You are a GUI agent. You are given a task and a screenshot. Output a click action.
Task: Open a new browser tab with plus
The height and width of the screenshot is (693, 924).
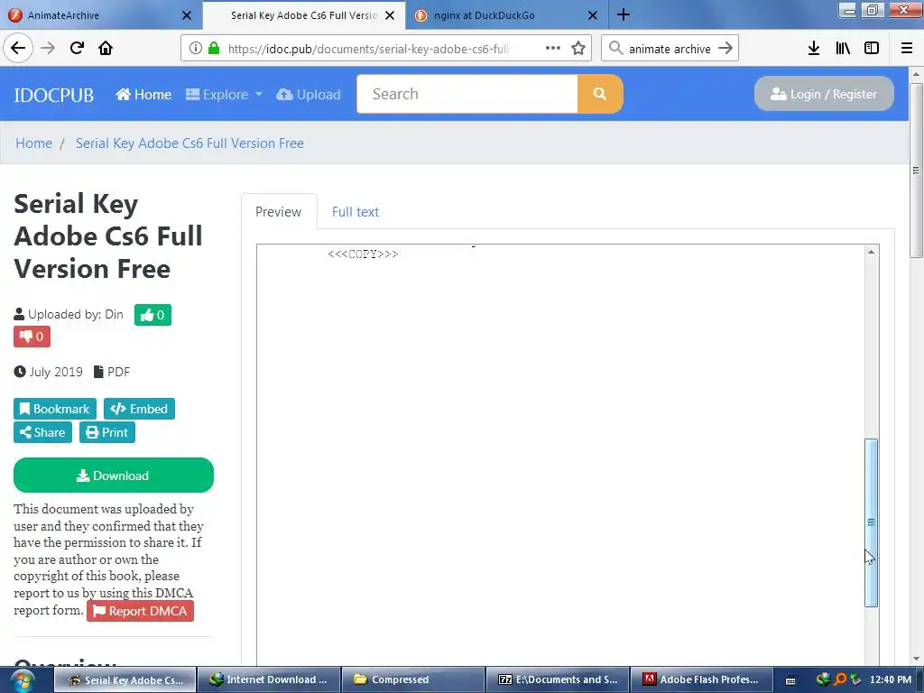(x=624, y=14)
